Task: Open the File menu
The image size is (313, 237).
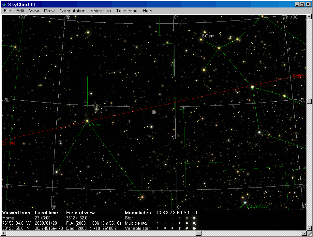Action: click(x=7, y=11)
